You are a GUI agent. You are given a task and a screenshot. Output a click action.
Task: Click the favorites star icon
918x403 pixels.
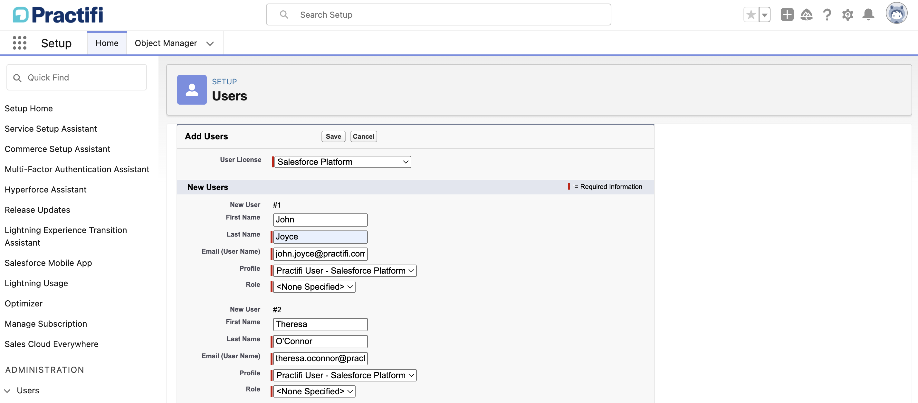pos(751,14)
